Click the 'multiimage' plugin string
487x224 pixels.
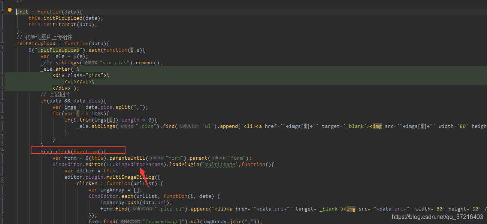(221, 165)
